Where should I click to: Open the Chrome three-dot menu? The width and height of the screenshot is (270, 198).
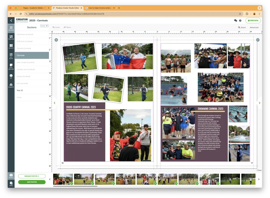tap(259, 14)
